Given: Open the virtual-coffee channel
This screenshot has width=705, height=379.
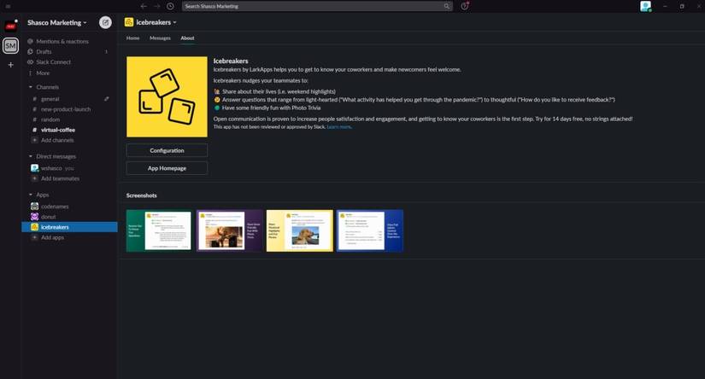Looking at the screenshot, I should 58,130.
